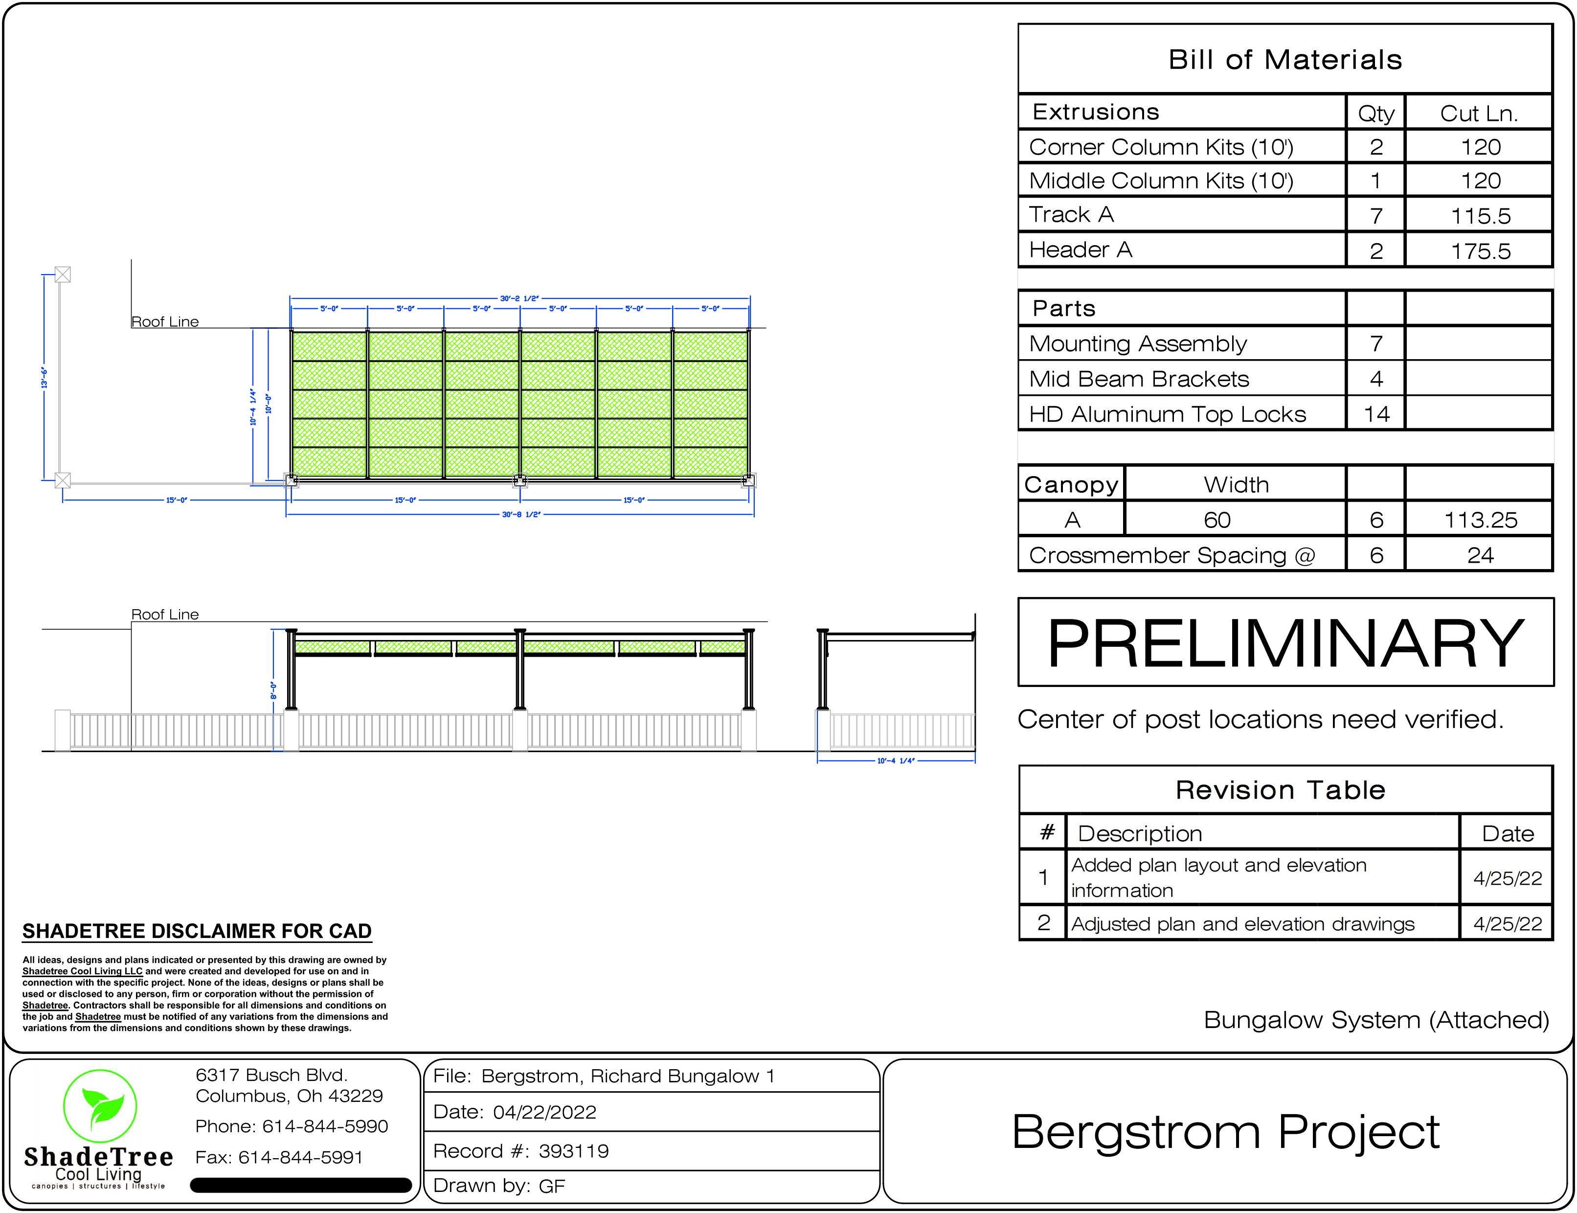Select the Mid Beam Brackets row
This screenshot has height=1213, width=1577.
click(x=1284, y=378)
